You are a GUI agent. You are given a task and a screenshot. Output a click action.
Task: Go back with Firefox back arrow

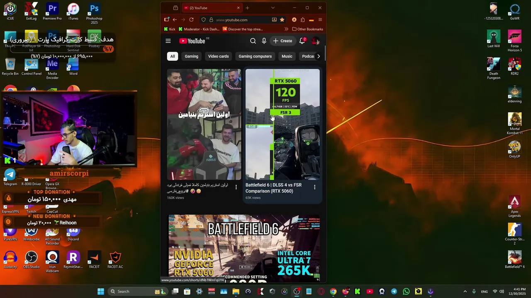tap(175, 20)
